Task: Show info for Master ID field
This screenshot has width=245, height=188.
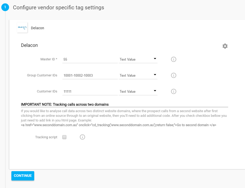Action: point(174,59)
